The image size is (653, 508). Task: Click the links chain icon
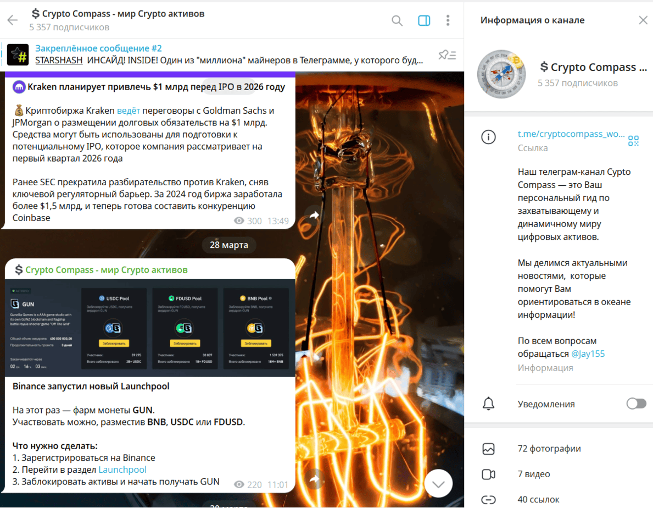[488, 499]
